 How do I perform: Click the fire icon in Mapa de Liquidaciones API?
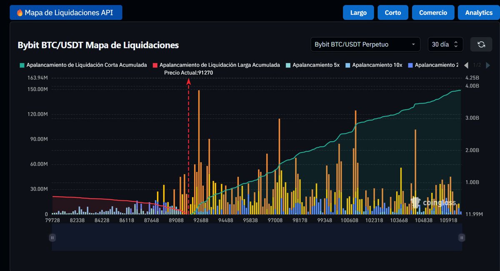[x=20, y=13]
